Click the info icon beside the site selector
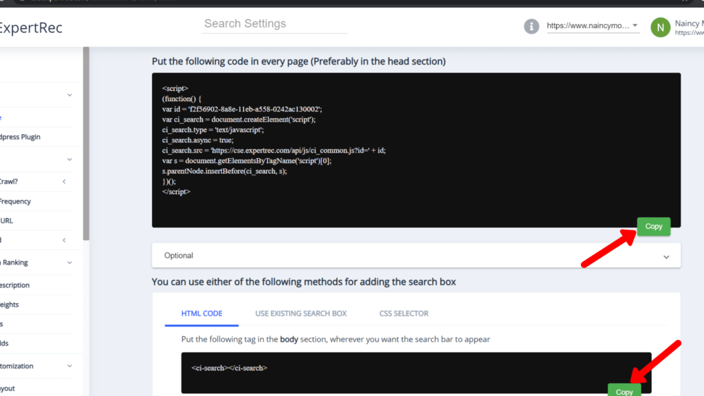Viewport: 704px width, 396px height. coord(531,27)
